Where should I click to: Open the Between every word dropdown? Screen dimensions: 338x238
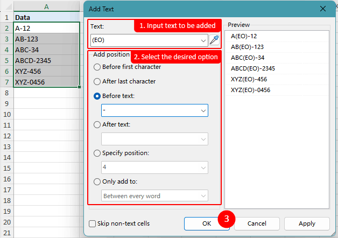(x=203, y=196)
